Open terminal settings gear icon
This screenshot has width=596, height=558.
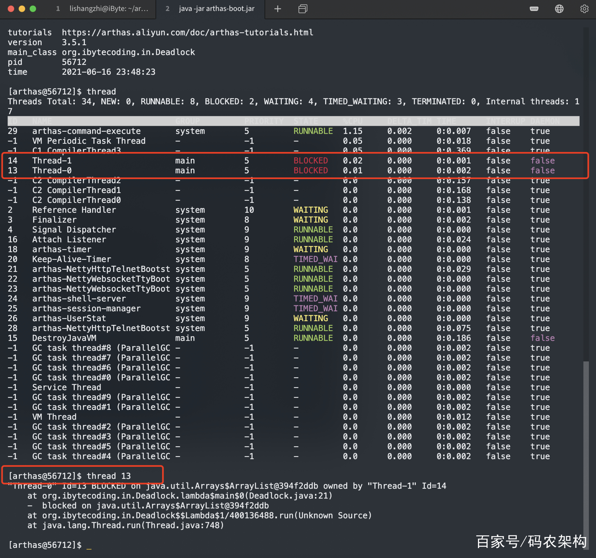584,9
